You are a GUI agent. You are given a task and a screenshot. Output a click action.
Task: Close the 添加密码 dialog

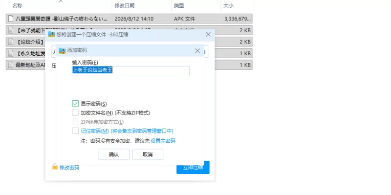click(197, 51)
